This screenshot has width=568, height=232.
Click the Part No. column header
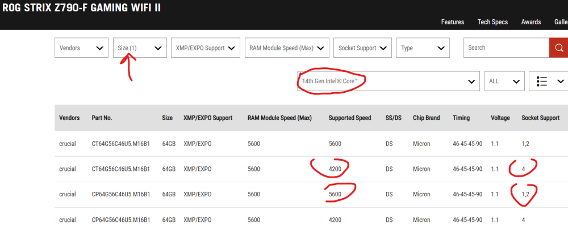pos(102,118)
